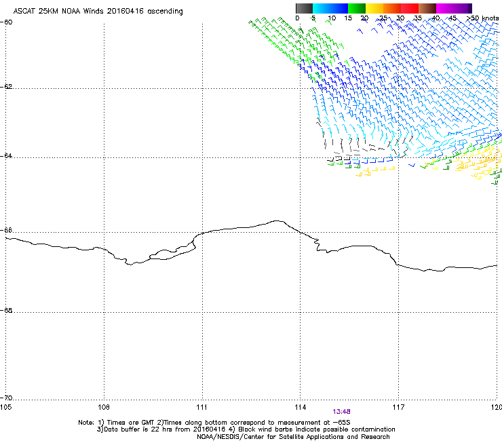The width and height of the screenshot is (502, 441).
Task: Click the dark purple >50 knots swatch
Action: point(469,8)
